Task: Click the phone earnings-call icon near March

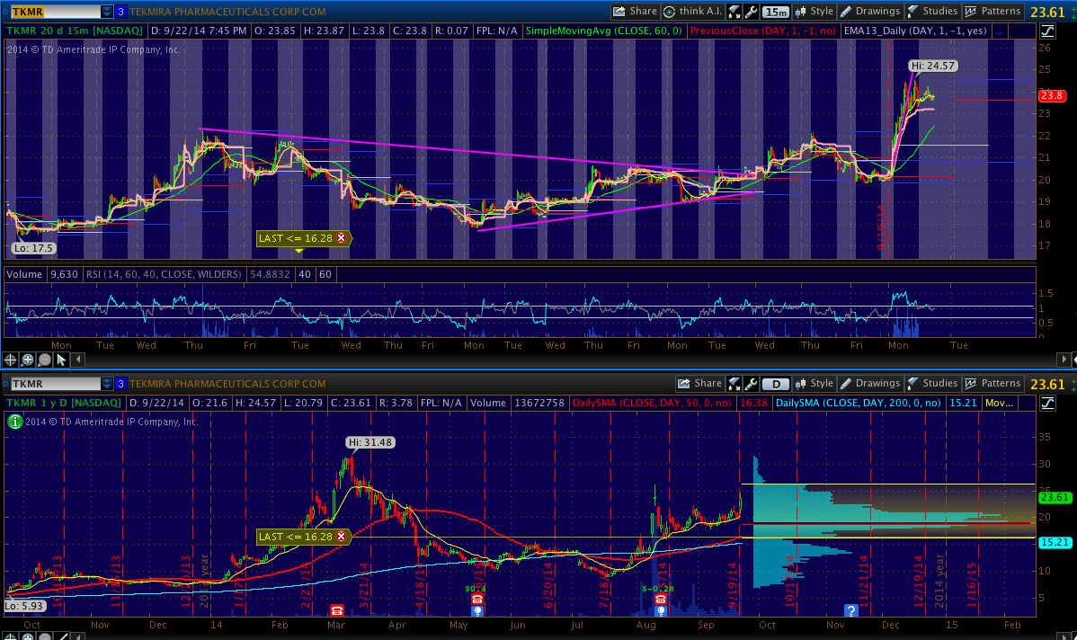Action: [338, 609]
